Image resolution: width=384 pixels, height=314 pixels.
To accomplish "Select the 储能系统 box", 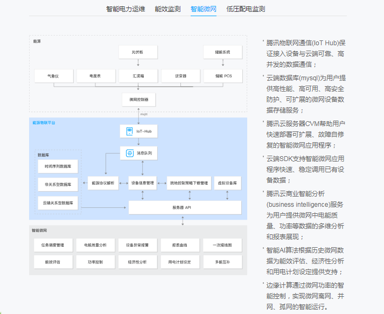I will (x=223, y=52).
